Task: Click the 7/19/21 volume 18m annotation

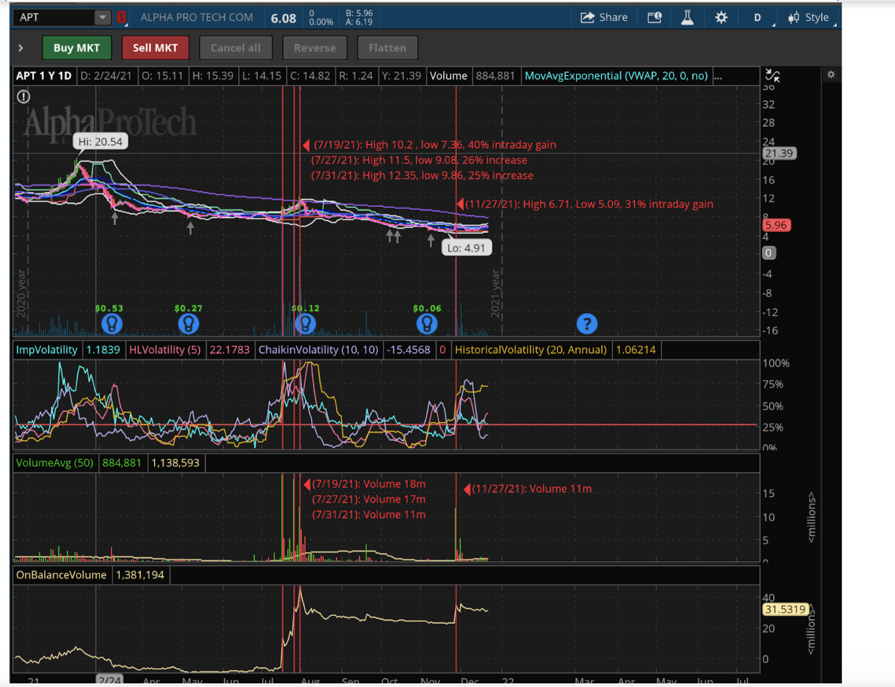Action: click(369, 484)
